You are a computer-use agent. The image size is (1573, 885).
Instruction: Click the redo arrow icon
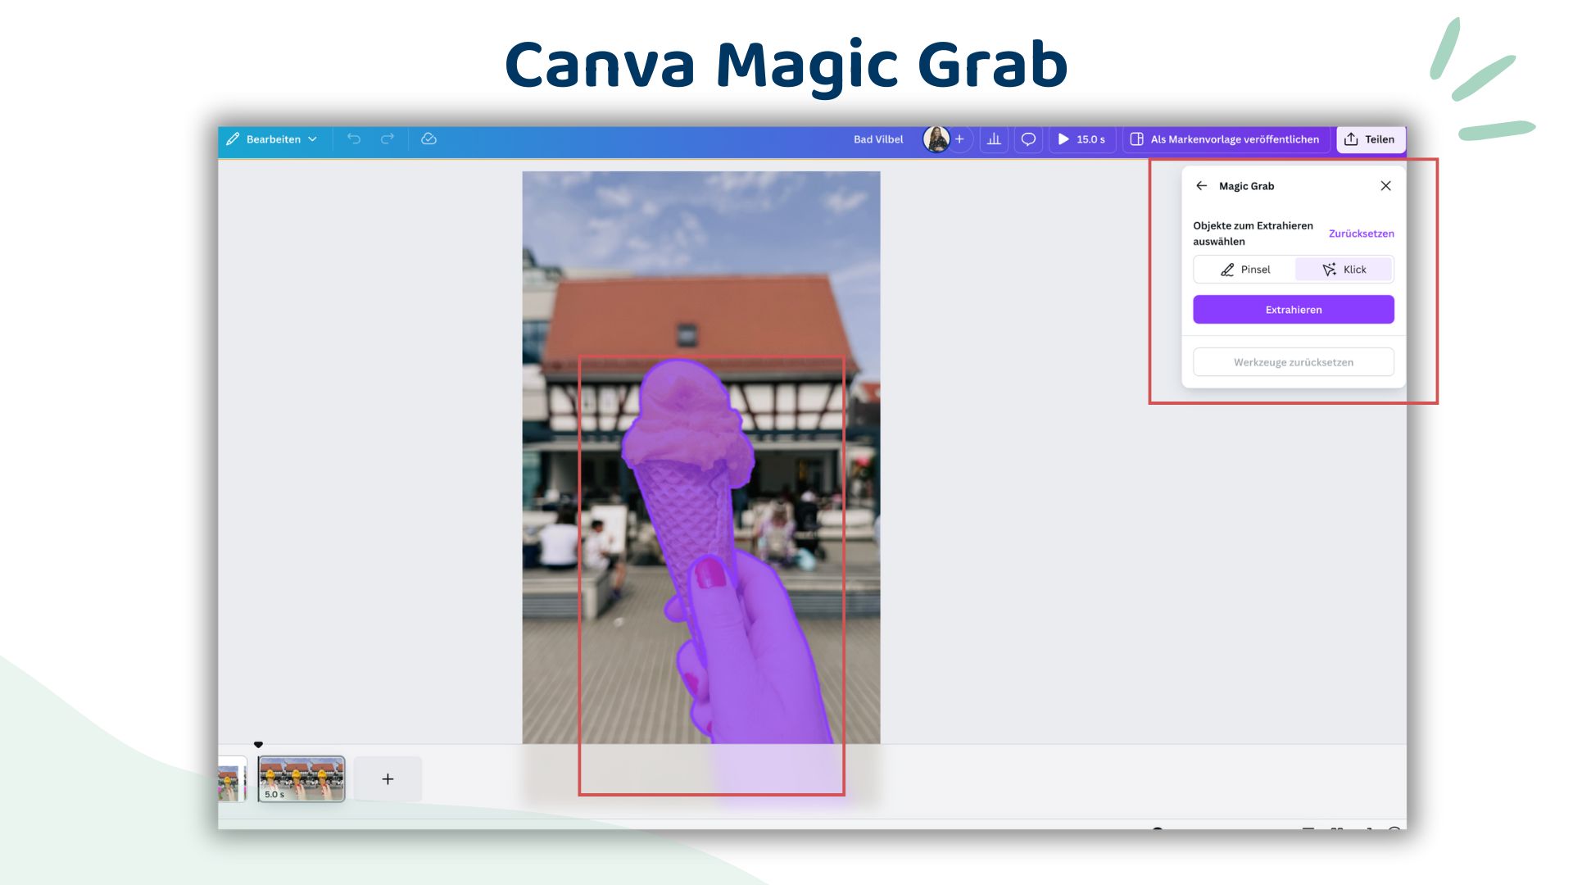point(388,139)
